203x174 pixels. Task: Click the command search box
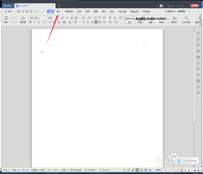coord(175,11)
